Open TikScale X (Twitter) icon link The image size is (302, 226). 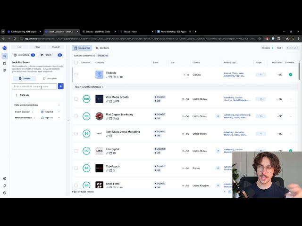pos(117,77)
